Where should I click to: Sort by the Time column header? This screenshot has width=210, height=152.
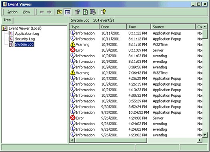139,27
